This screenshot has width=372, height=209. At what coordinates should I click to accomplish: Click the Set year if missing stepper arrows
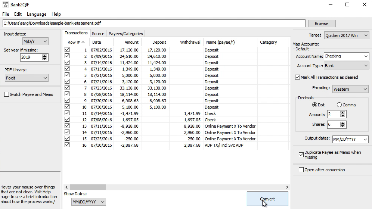pos(44,57)
